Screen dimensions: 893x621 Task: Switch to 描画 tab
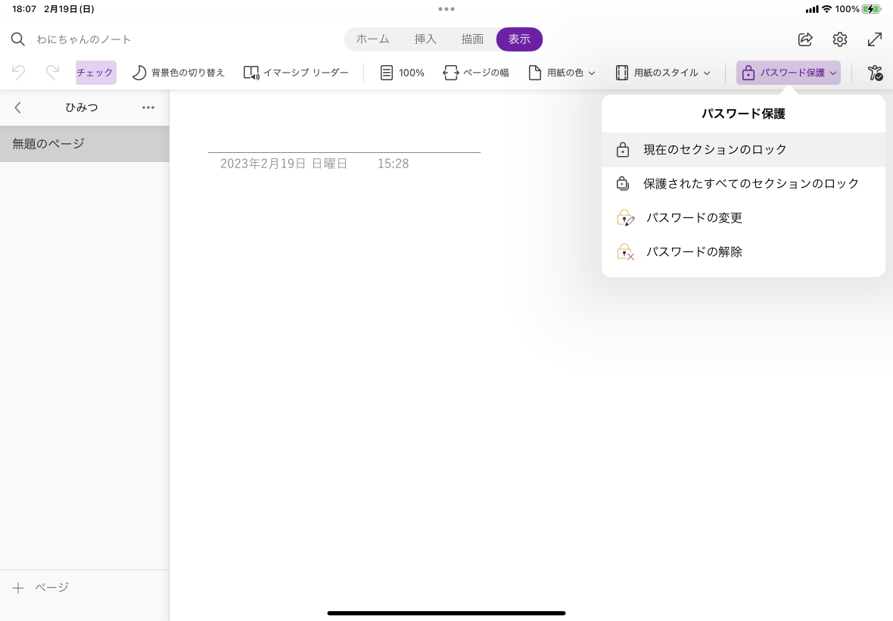[472, 39]
